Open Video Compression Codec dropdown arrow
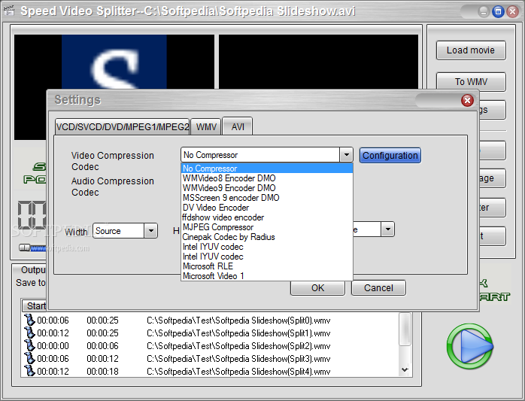 click(x=346, y=155)
